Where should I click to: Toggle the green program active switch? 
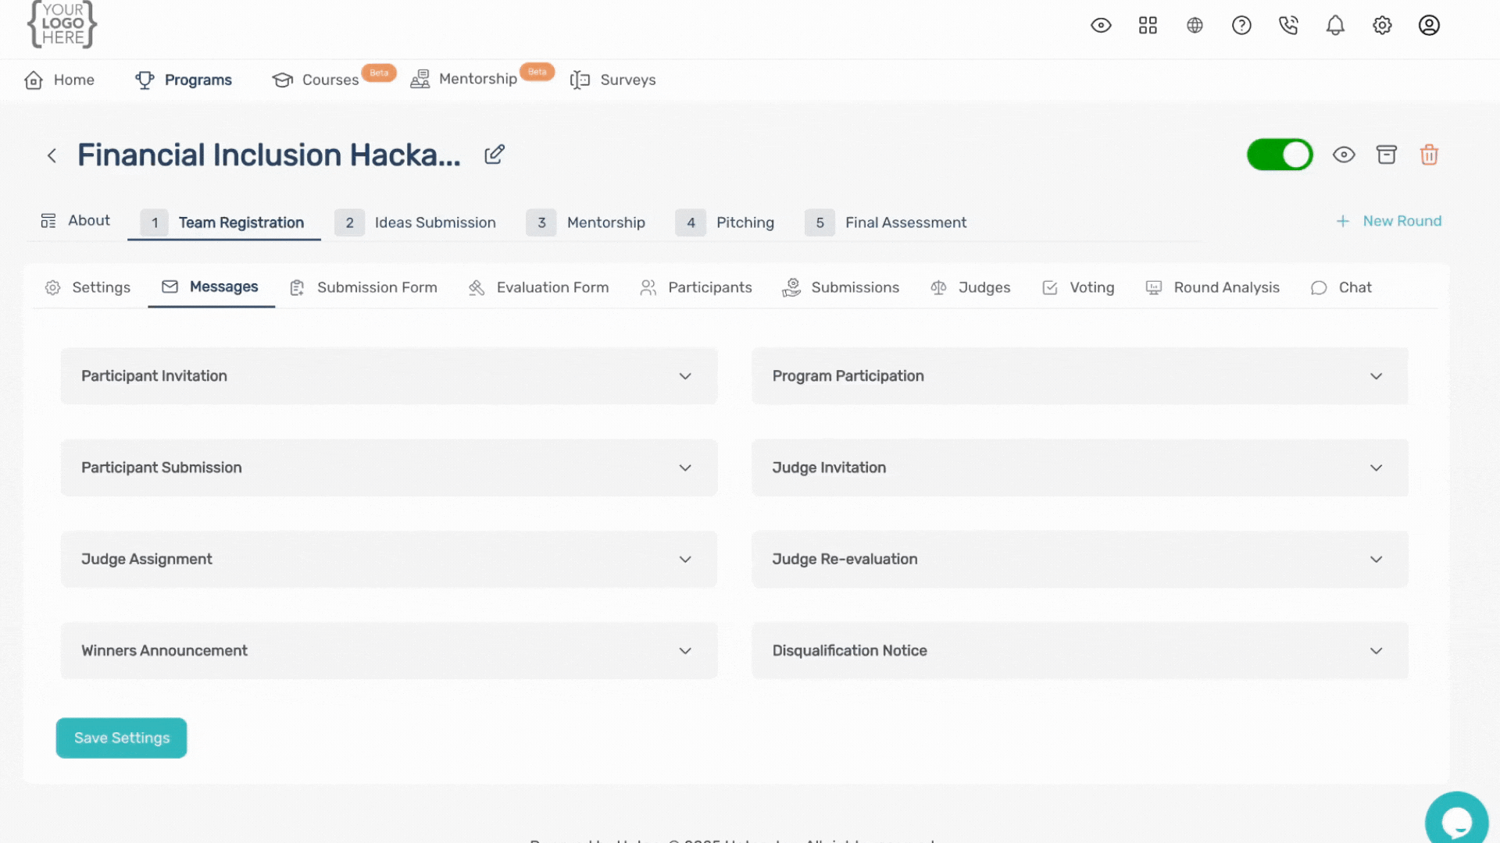[x=1280, y=155]
